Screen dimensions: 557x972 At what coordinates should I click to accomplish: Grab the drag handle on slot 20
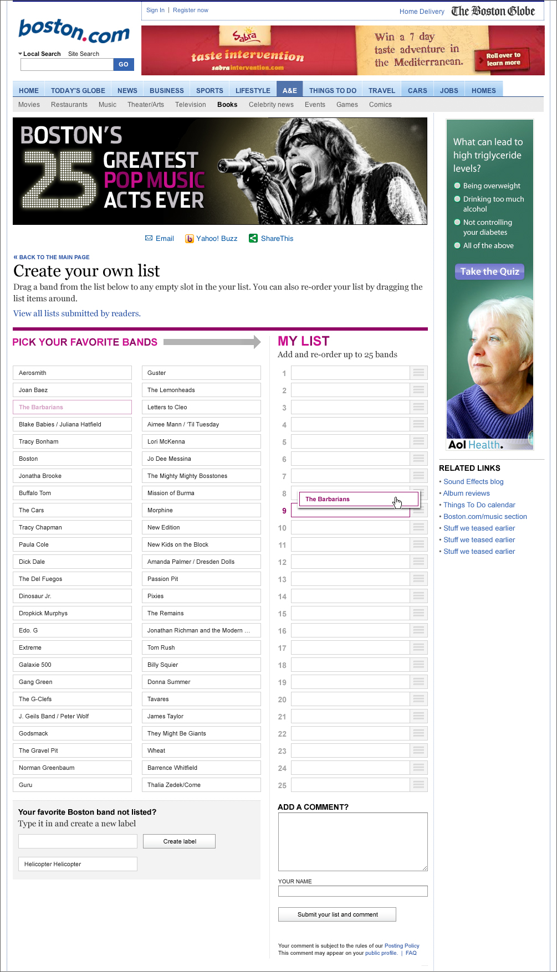(x=418, y=699)
